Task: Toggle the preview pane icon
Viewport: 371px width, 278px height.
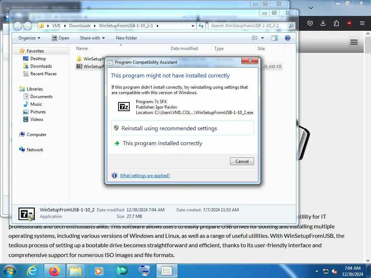Action: coord(275,38)
